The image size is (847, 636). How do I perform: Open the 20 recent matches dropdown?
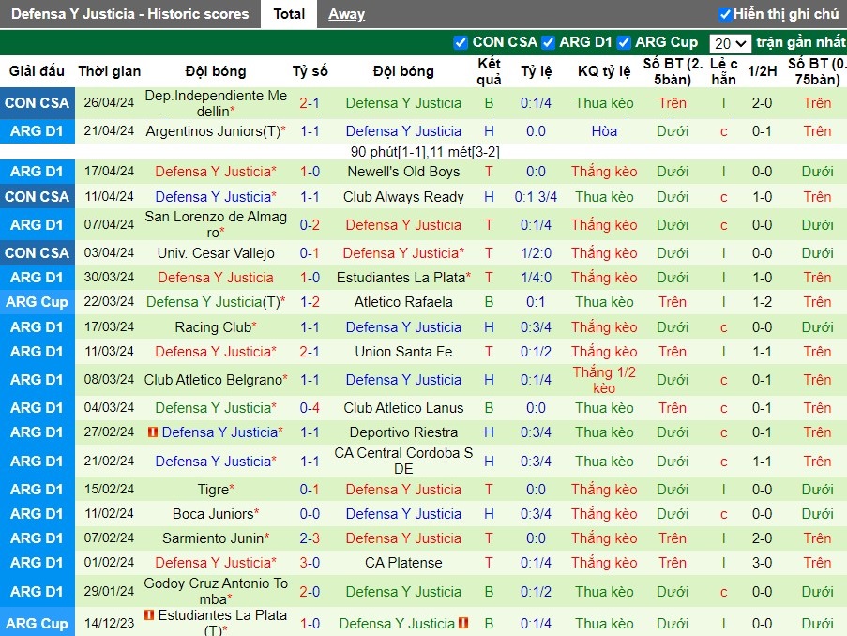(730, 43)
